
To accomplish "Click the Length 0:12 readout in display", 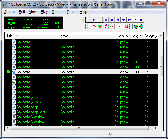I will 29,23.
